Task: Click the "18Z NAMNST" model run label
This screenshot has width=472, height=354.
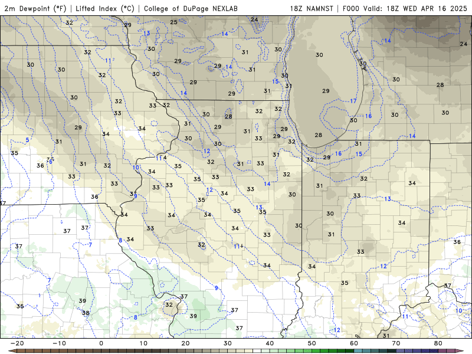Action: point(312,8)
